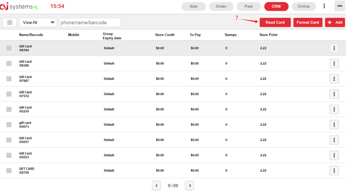Screen dimensions: 346x193
Task: Click the Stamps column header
Action: [230, 35]
